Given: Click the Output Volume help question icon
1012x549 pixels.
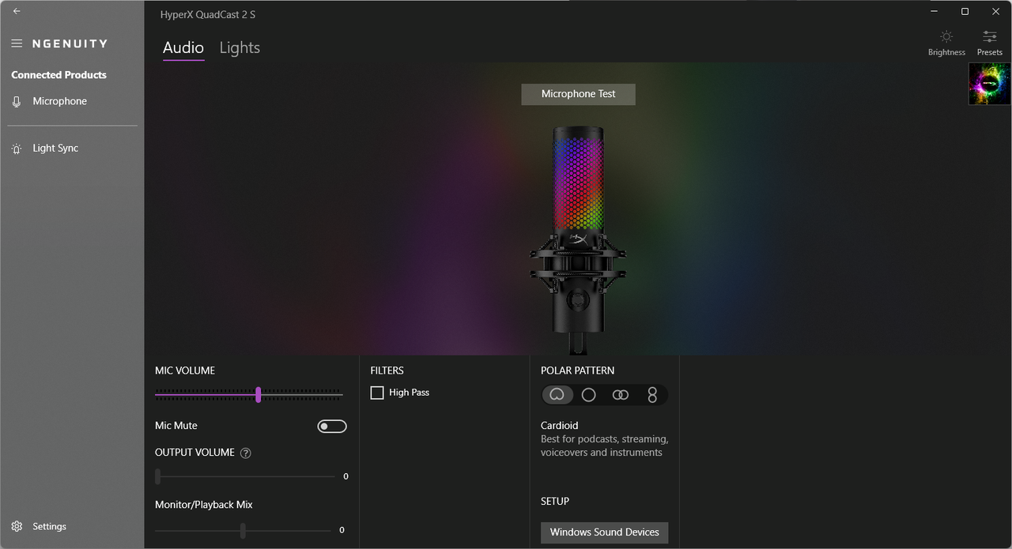Looking at the screenshot, I should (x=246, y=453).
